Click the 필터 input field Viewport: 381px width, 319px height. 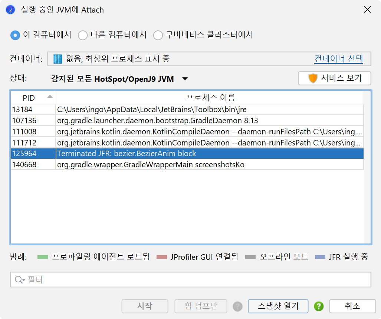191,280
